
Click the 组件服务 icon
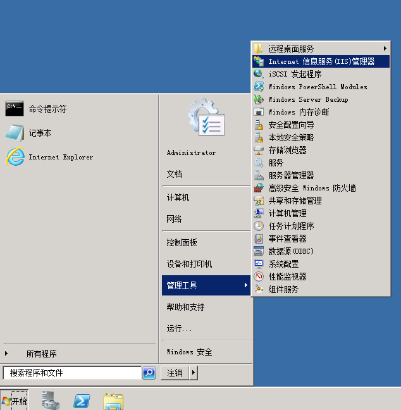point(259,289)
